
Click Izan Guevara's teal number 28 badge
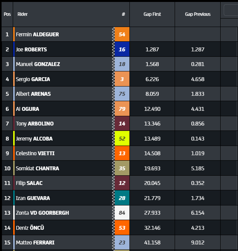coord(122,198)
